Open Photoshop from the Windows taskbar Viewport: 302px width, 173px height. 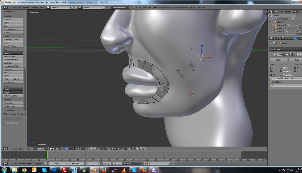pos(54,170)
